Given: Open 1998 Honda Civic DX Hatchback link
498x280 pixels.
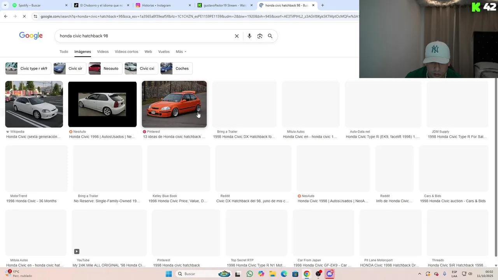Looking at the screenshot, I should 244,137.
